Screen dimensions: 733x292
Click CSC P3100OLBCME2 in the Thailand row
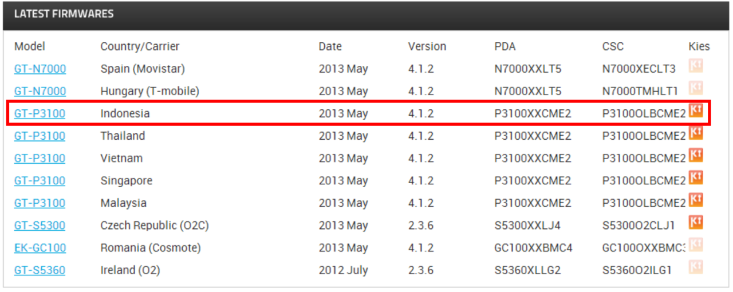pyautogui.click(x=644, y=136)
